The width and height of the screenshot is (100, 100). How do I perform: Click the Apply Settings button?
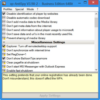(x=50, y=95)
